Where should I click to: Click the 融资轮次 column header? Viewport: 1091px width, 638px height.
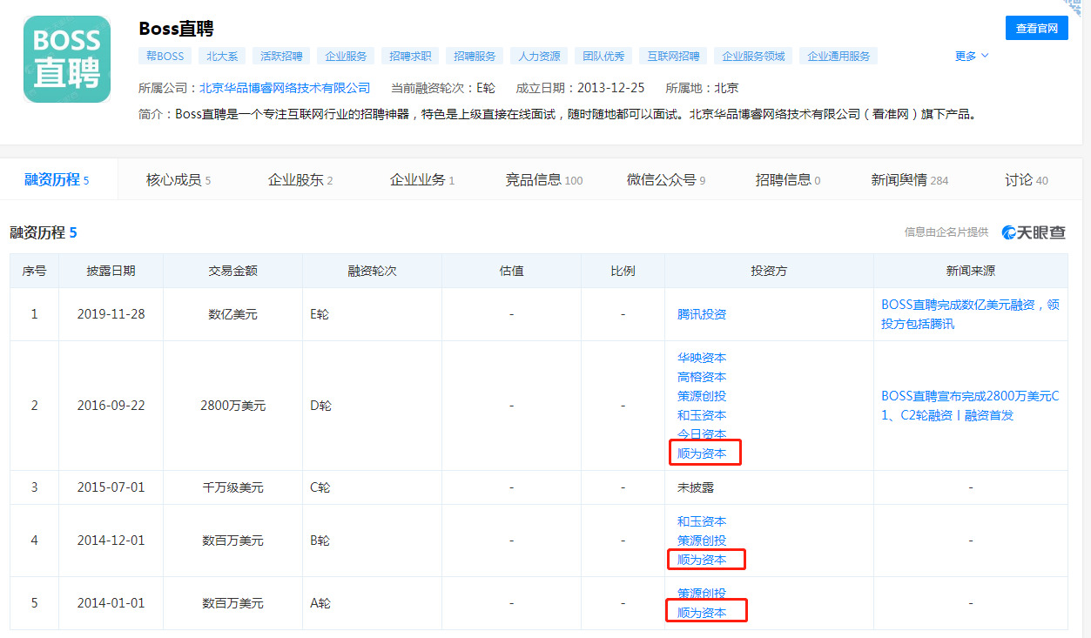pos(372,271)
